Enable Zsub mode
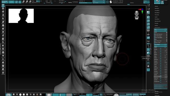The width and height of the screenshot is (170, 96). [51, 1]
